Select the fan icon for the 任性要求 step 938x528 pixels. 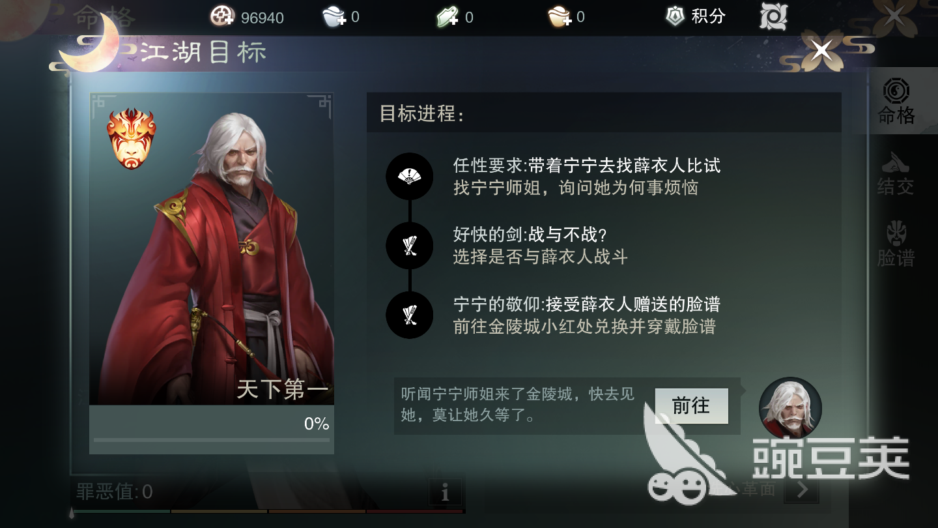tap(409, 176)
